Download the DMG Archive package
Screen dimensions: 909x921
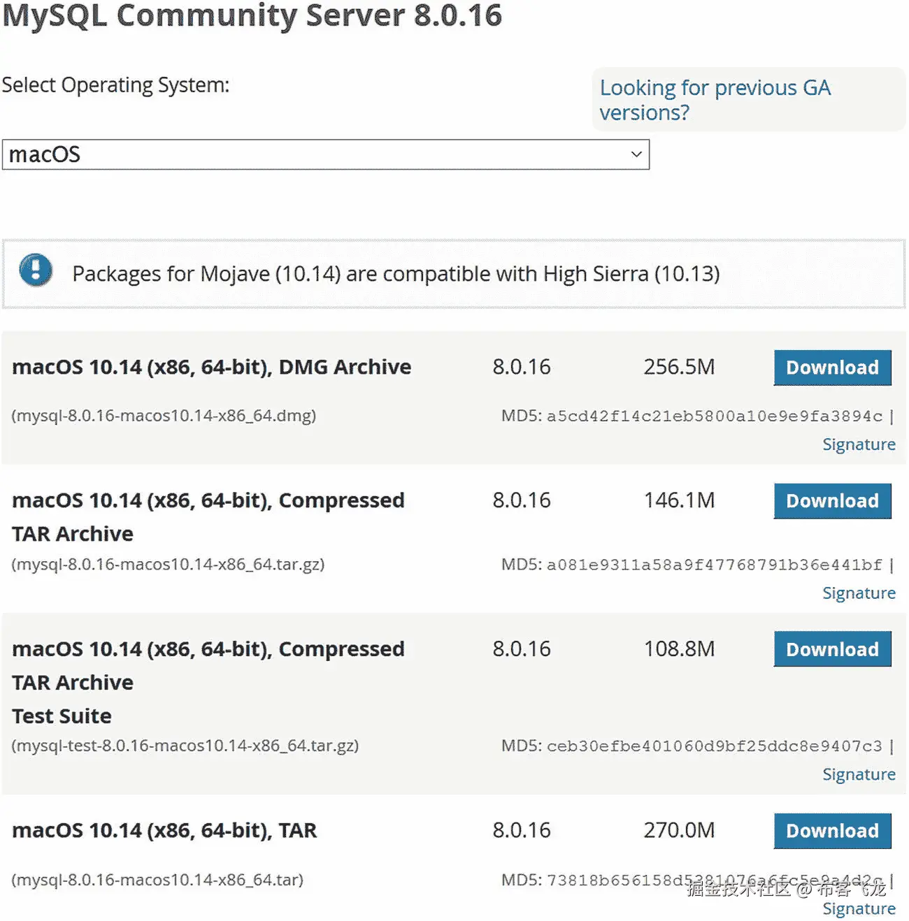click(832, 368)
